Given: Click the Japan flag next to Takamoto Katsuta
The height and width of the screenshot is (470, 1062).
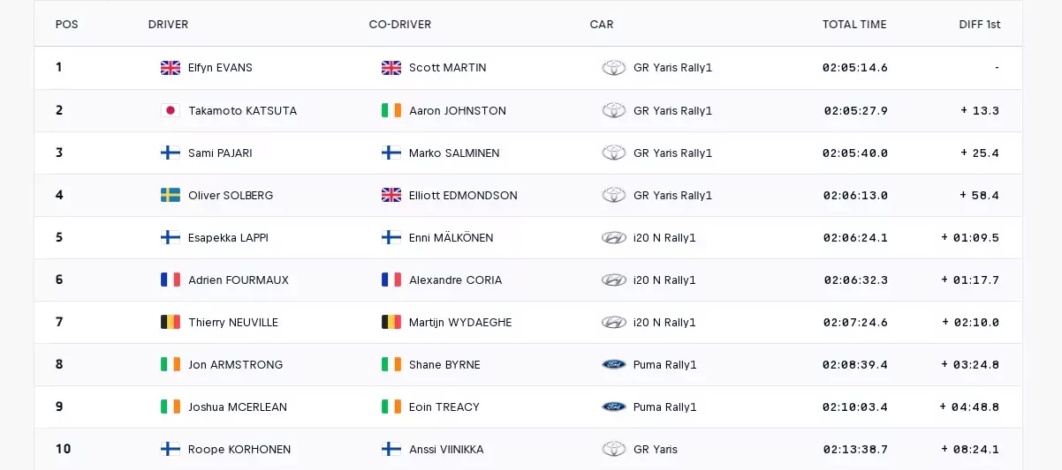Looking at the screenshot, I should coord(171,110).
